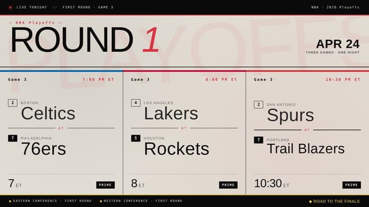Click 'ROAD TO THE FINALS' footer text

pyautogui.click(x=337, y=201)
